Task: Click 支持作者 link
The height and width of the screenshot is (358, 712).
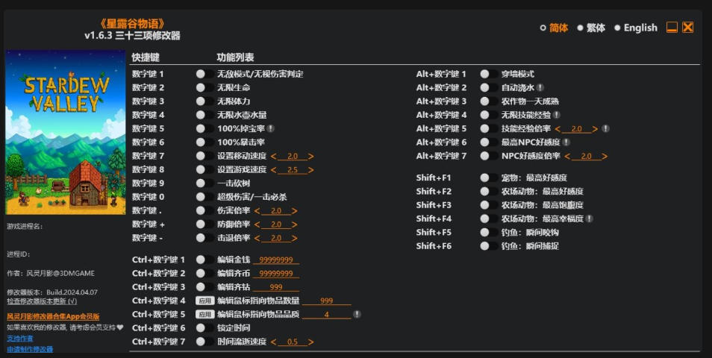Action: click(x=20, y=338)
